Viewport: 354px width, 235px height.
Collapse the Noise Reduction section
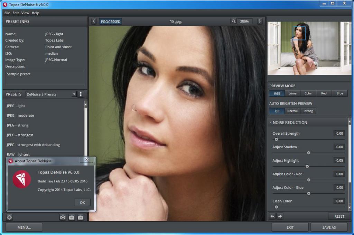(270, 123)
